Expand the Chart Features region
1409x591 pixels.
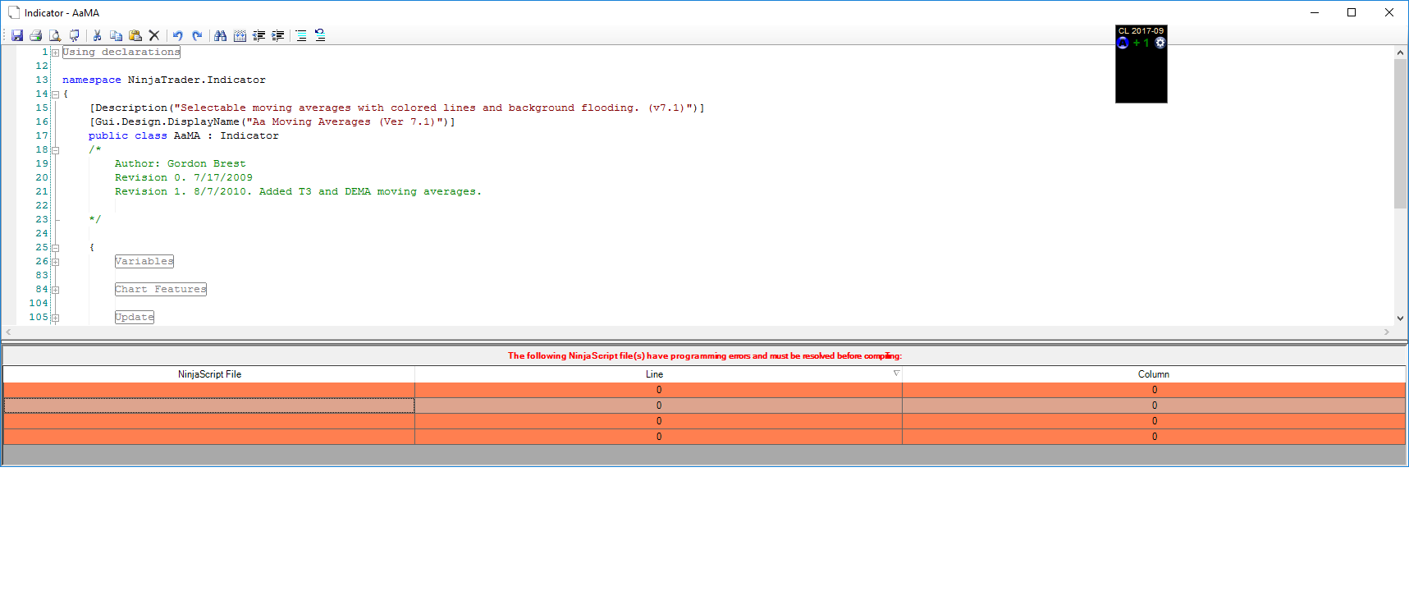tap(55, 290)
